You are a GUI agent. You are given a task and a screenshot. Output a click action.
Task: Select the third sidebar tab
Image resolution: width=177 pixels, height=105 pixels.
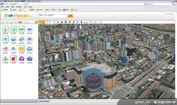click(11, 22)
